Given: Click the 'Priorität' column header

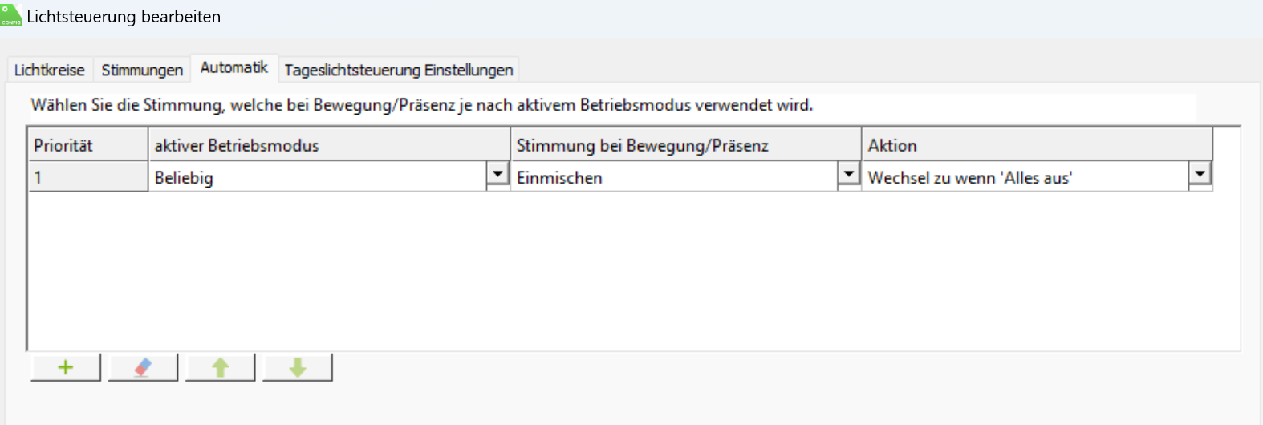Looking at the screenshot, I should click(87, 145).
